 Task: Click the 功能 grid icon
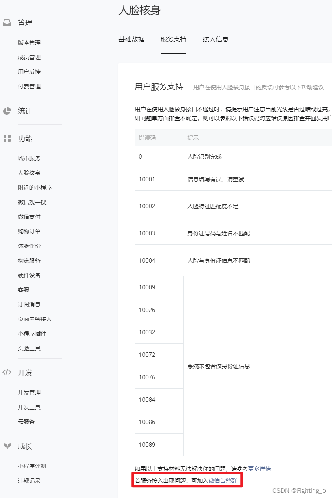[x=7, y=138]
